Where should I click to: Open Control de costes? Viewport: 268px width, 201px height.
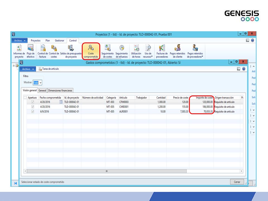(54, 51)
